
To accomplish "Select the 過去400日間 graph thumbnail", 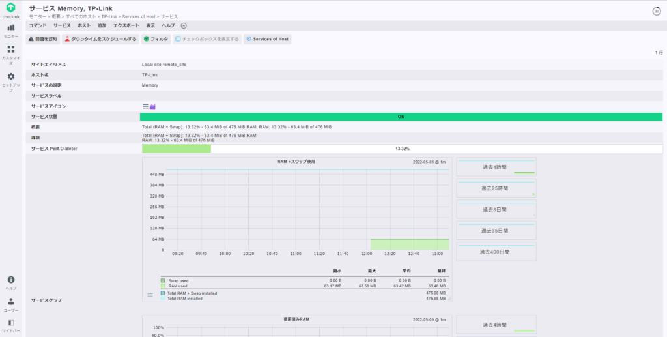I will pos(496,252).
